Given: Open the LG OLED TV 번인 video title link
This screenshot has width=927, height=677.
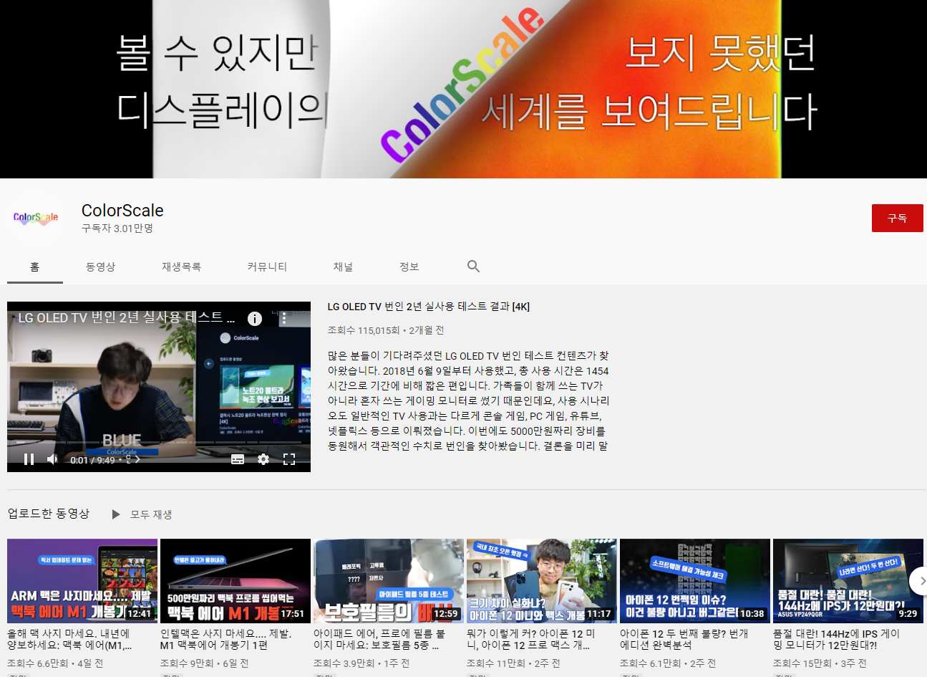Looking at the screenshot, I should (x=428, y=307).
